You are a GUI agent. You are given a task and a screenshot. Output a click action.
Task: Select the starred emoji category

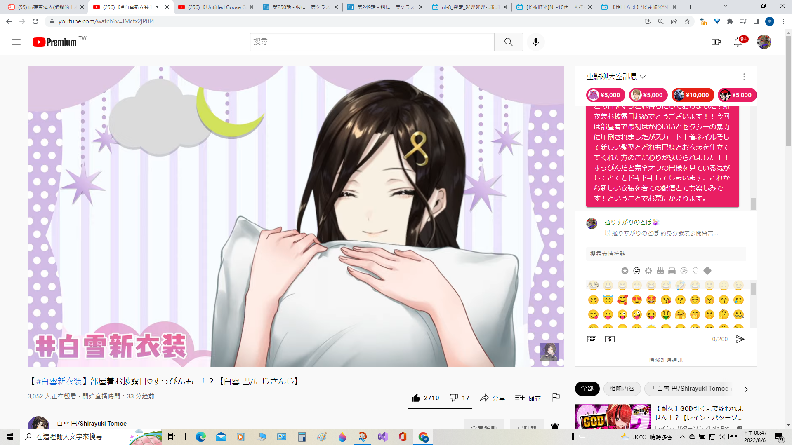[x=625, y=271]
